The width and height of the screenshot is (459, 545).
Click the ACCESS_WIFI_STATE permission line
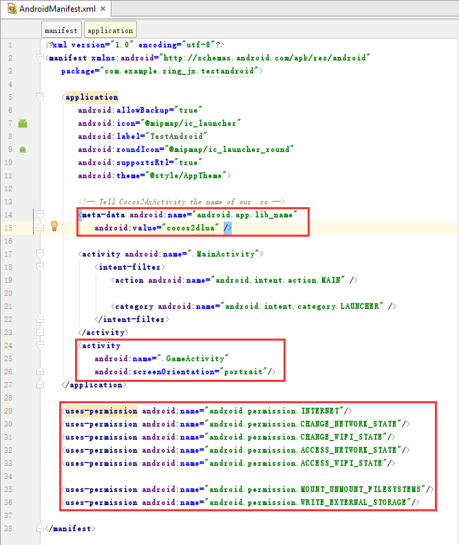pyautogui.click(x=228, y=463)
